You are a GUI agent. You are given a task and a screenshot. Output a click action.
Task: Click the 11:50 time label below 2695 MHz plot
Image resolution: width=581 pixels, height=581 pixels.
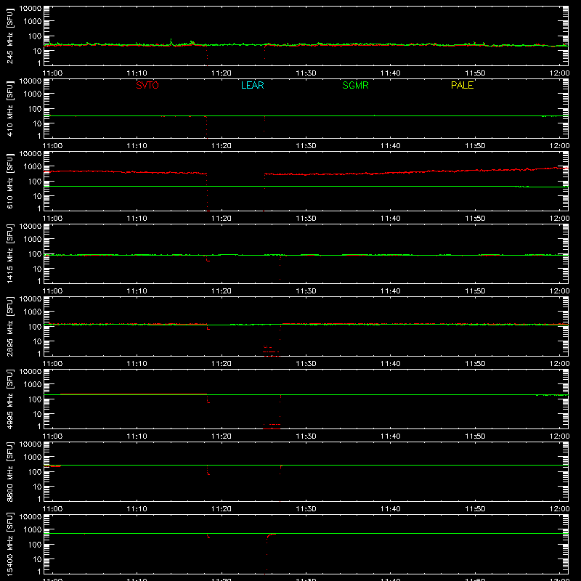[475, 364]
